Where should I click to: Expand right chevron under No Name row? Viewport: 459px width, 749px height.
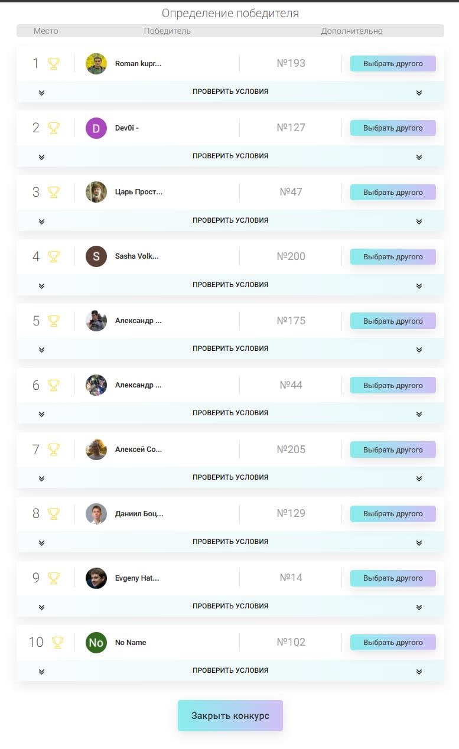tap(419, 672)
